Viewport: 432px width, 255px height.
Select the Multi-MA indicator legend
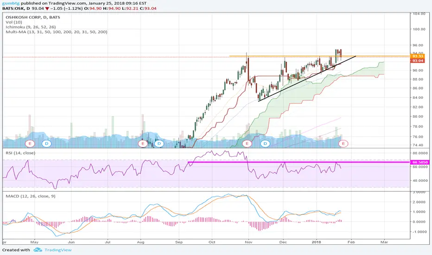57,32
